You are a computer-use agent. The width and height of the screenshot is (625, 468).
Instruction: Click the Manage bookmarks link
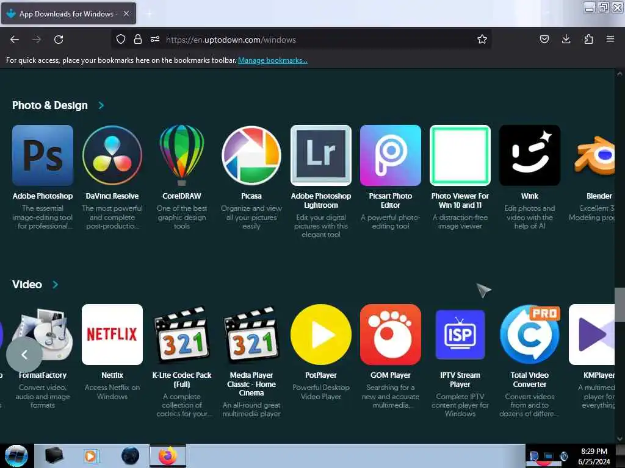click(x=273, y=60)
